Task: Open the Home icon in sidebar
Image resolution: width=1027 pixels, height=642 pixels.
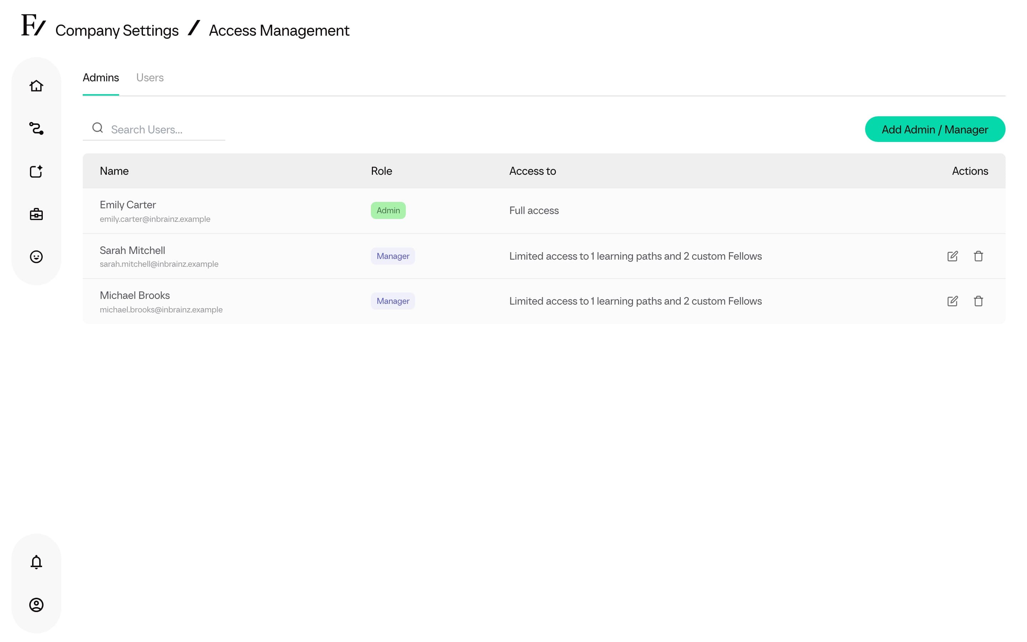Action: click(36, 86)
